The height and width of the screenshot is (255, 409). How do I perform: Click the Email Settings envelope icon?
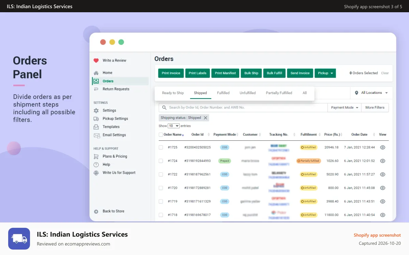96,135
